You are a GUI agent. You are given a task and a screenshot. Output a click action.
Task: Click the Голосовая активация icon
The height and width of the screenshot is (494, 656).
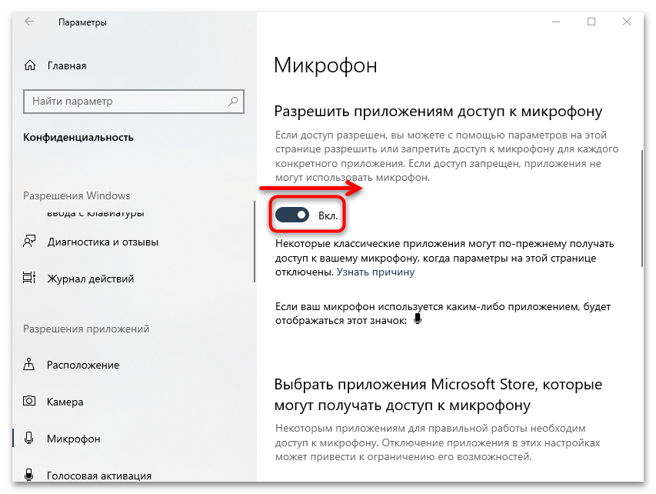(30, 476)
